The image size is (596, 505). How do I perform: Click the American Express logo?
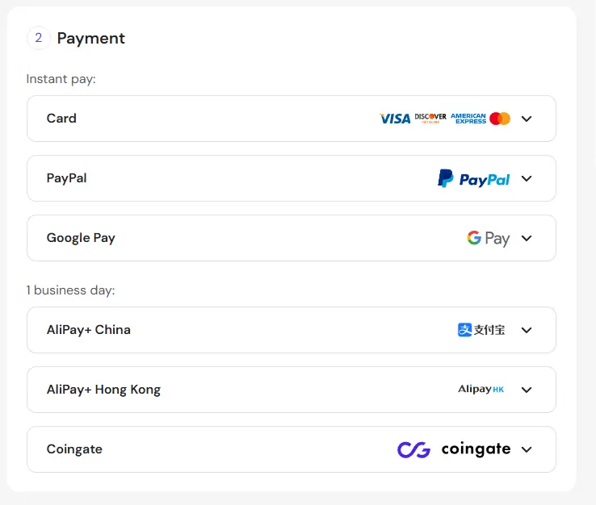(468, 119)
